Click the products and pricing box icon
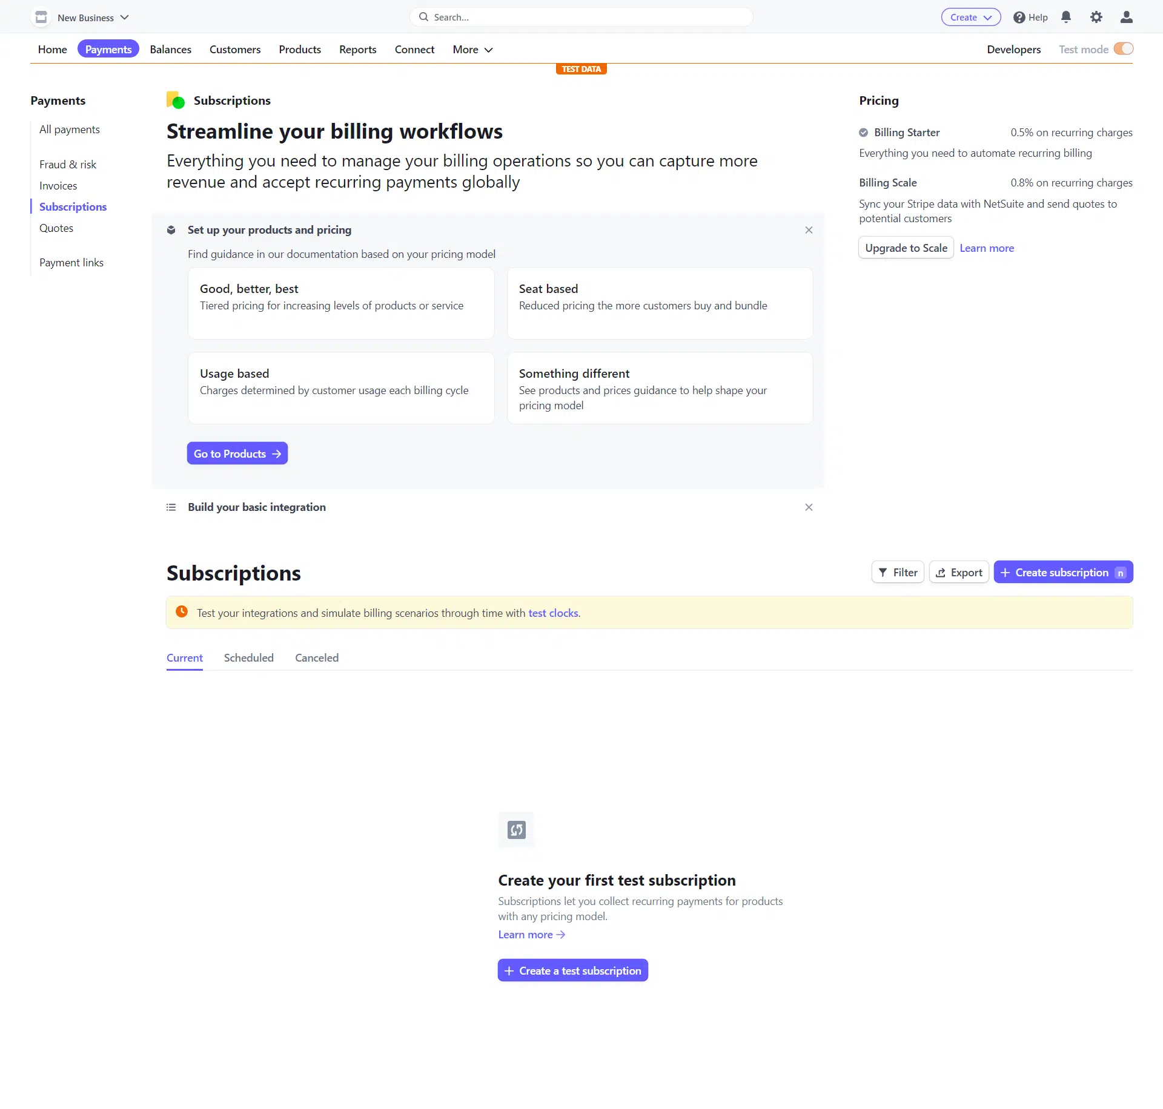This screenshot has height=1109, width=1163. pyautogui.click(x=171, y=230)
